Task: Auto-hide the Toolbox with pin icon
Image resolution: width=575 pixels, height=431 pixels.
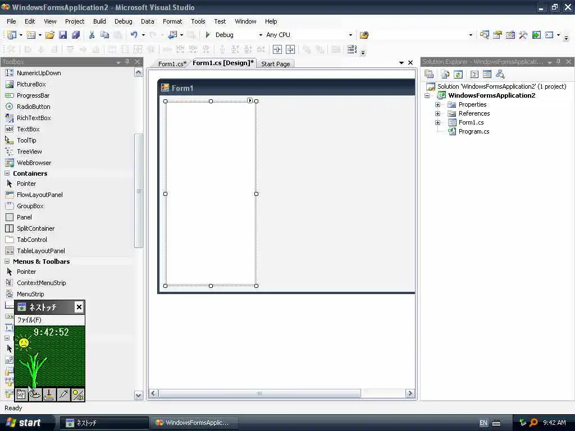Action: point(127,62)
